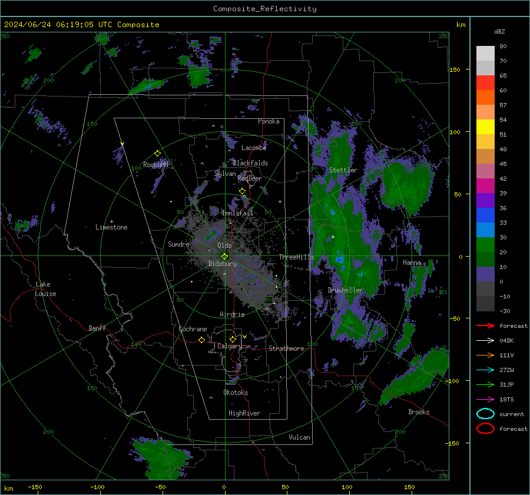Click the RedDeer city label
Image resolution: width=530 pixels, height=495 pixels.
pyautogui.click(x=250, y=178)
